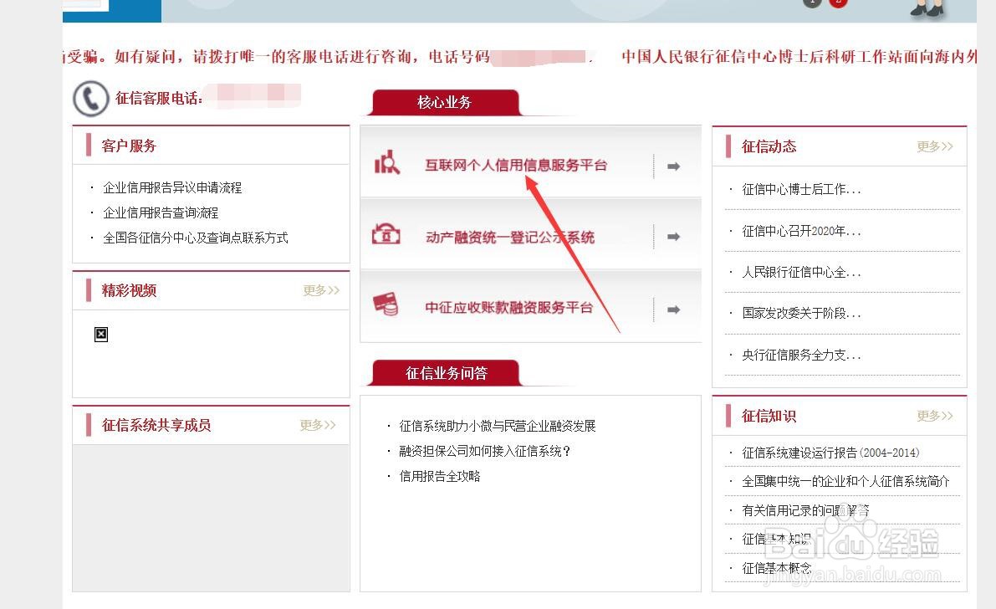This screenshot has width=996, height=609.
Task: Open 征信系统助力小微与民营企业融资发展
Action: tap(498, 426)
